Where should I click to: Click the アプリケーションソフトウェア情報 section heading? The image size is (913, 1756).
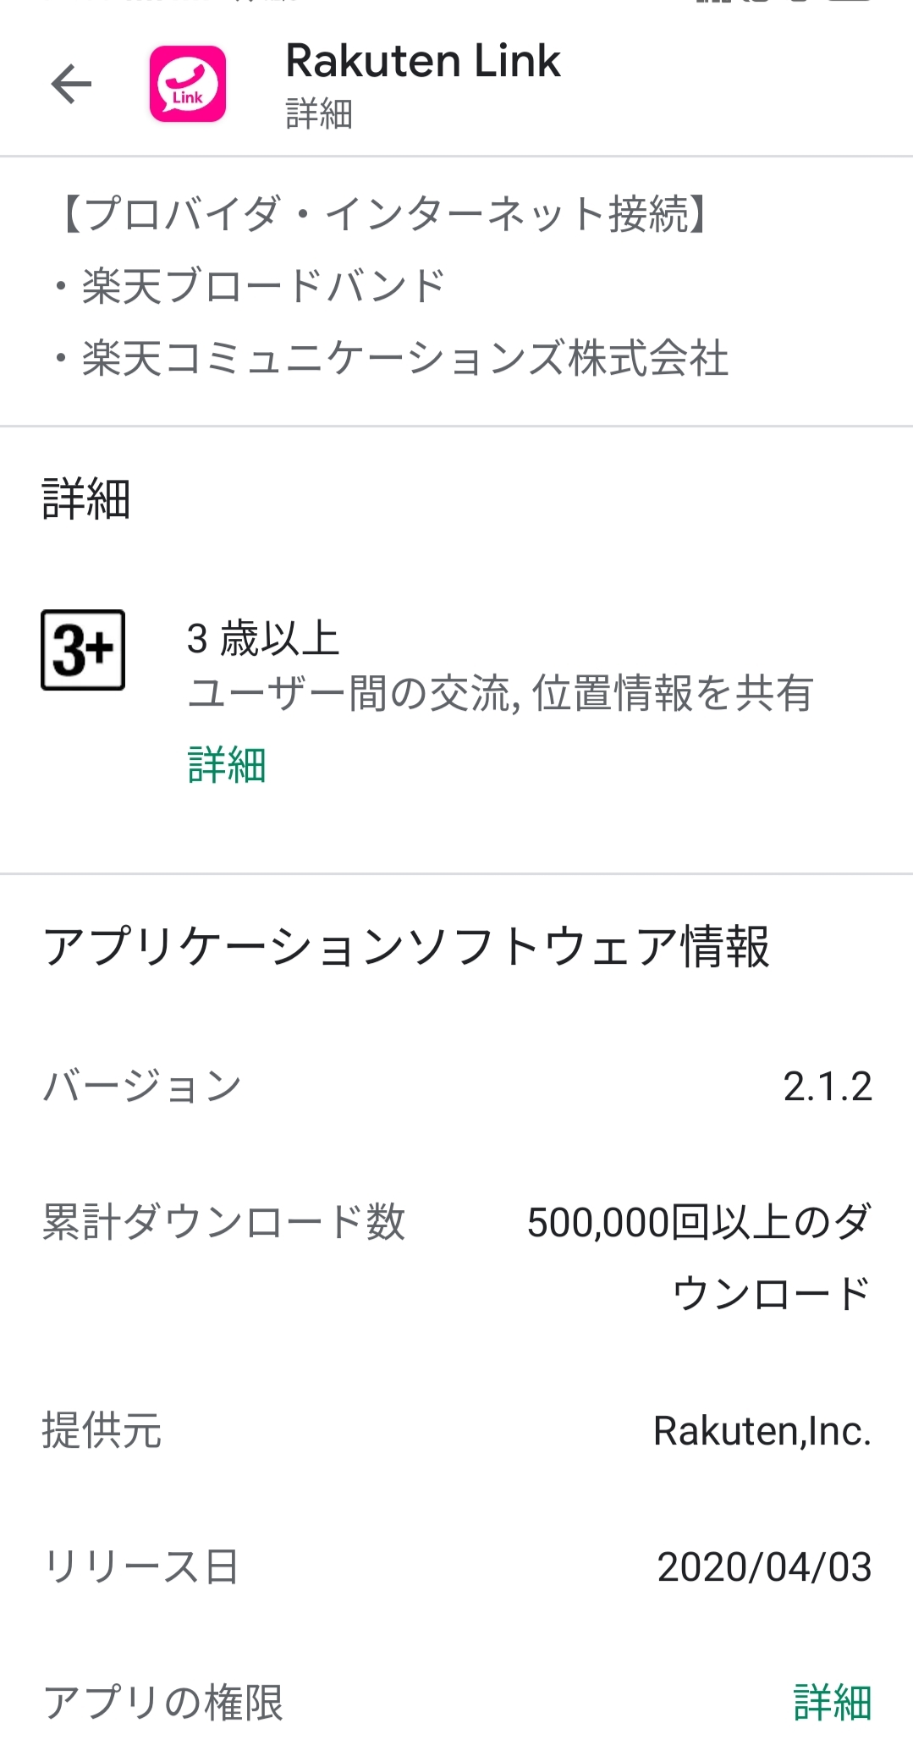pos(406,946)
